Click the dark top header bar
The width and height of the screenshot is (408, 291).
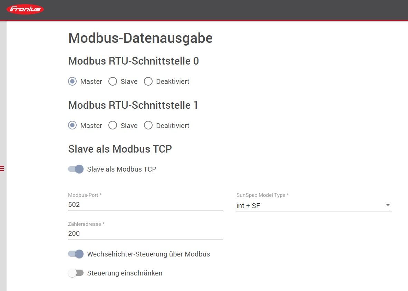(224, 10)
